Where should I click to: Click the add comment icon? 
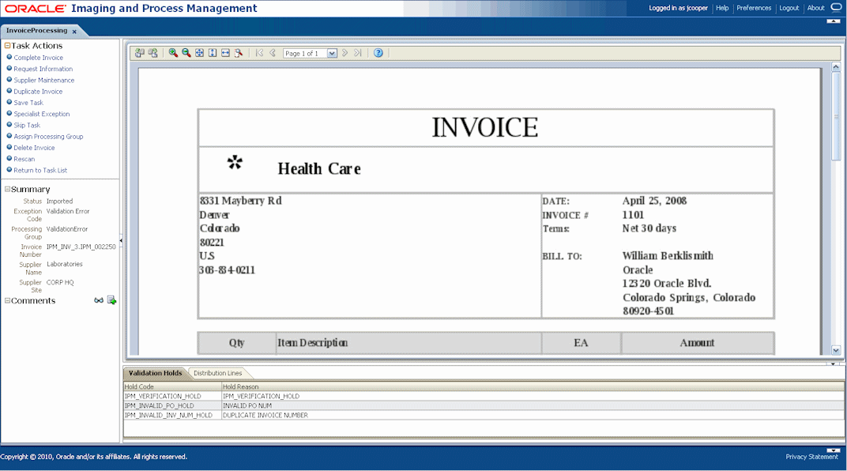(112, 300)
